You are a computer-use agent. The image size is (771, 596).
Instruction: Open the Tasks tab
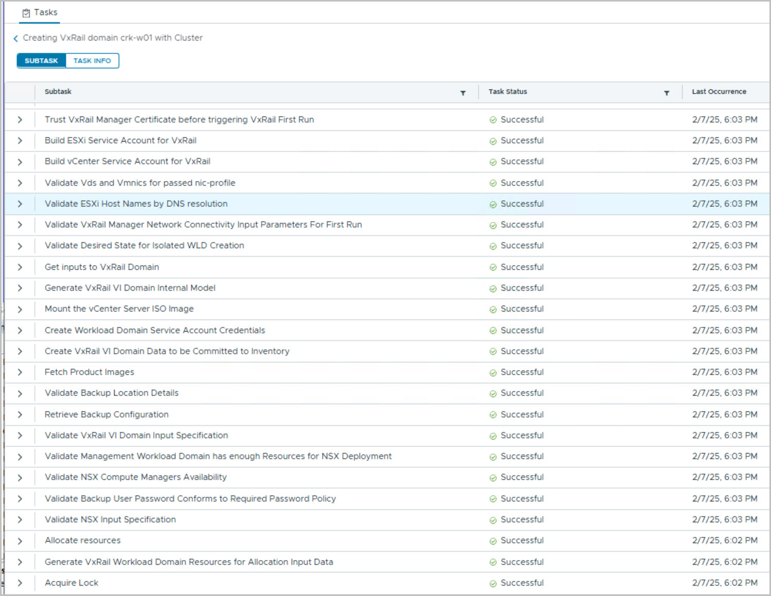tap(40, 12)
